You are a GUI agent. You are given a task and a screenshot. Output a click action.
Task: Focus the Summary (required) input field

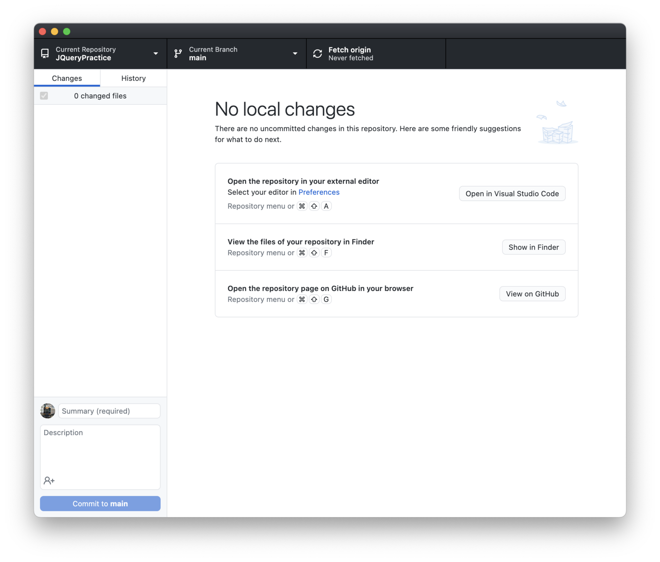(109, 411)
